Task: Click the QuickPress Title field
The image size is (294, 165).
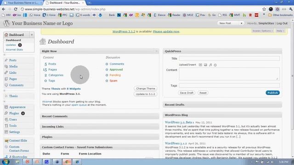Action: [x=229, y=58]
